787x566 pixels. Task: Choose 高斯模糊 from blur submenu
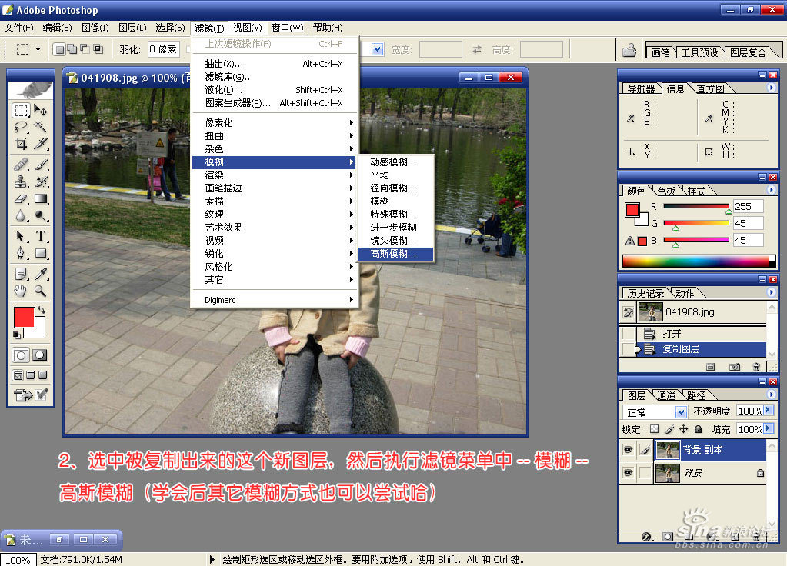click(x=395, y=254)
